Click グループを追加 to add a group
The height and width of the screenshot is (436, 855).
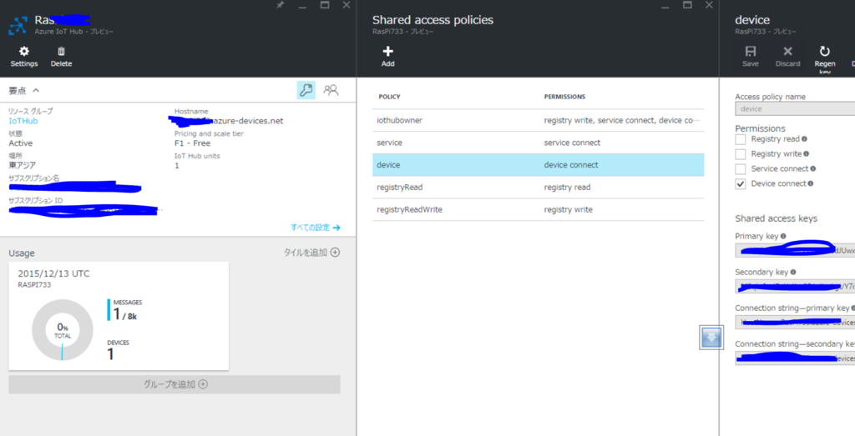coord(175,384)
